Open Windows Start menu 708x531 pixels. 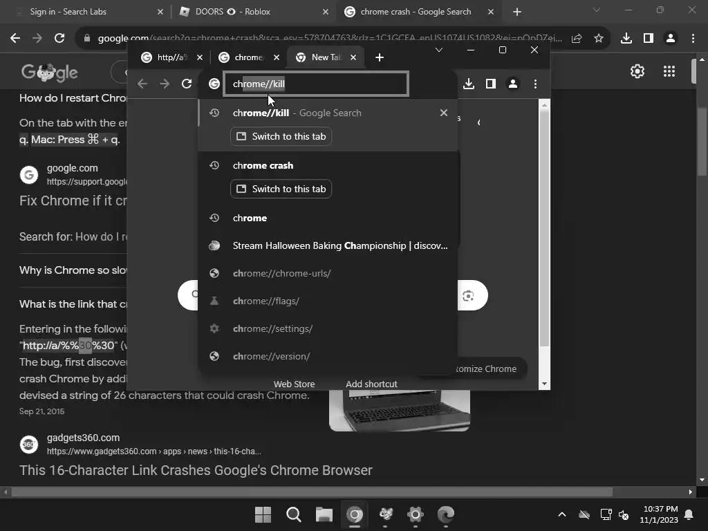[263, 514]
